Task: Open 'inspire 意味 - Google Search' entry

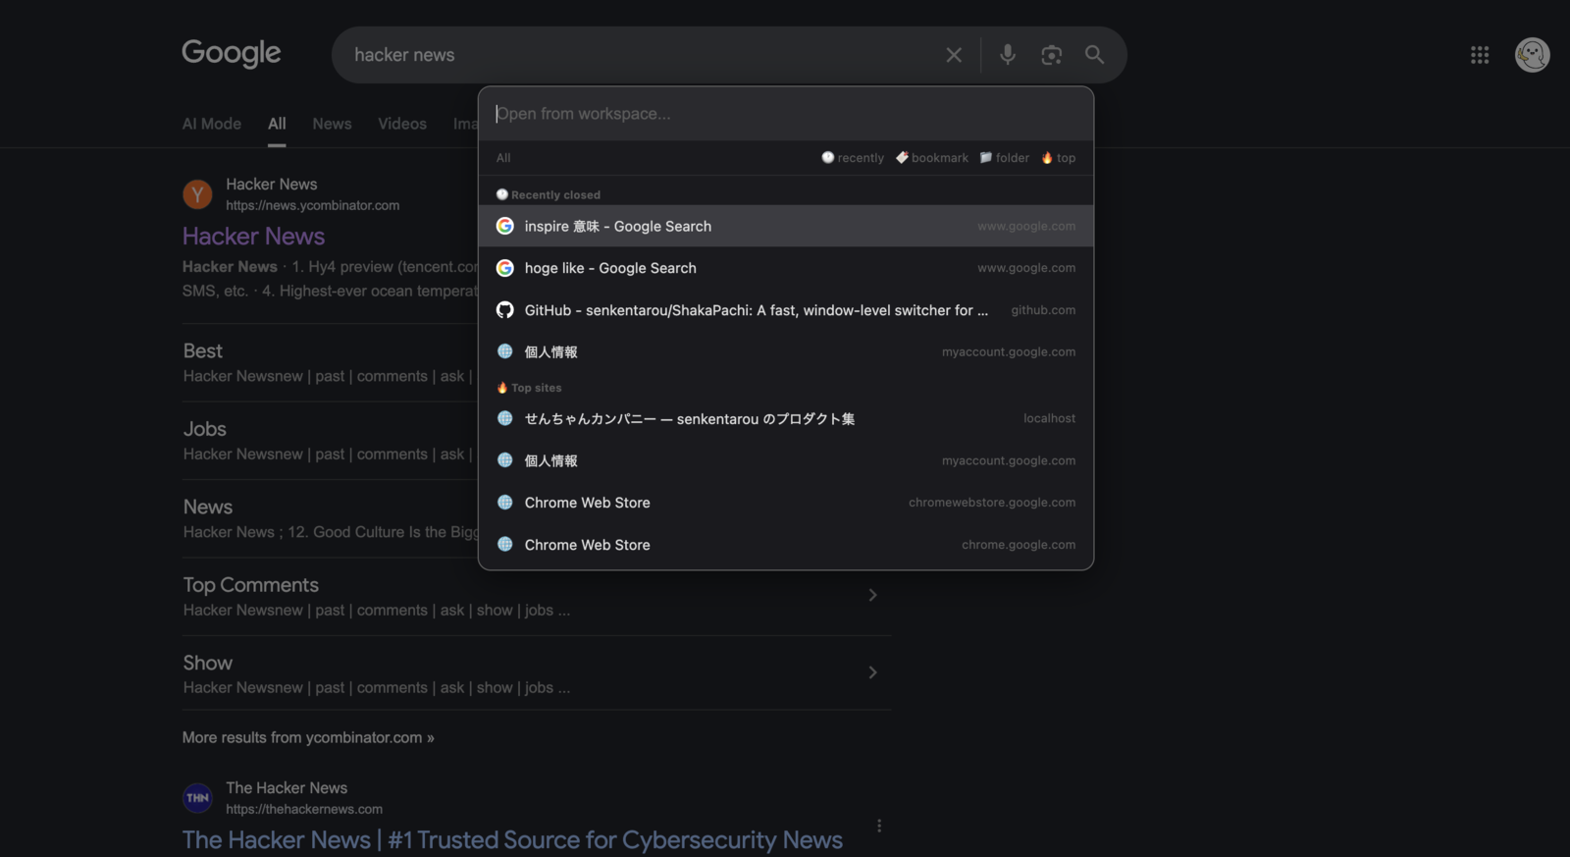Action: (786, 226)
